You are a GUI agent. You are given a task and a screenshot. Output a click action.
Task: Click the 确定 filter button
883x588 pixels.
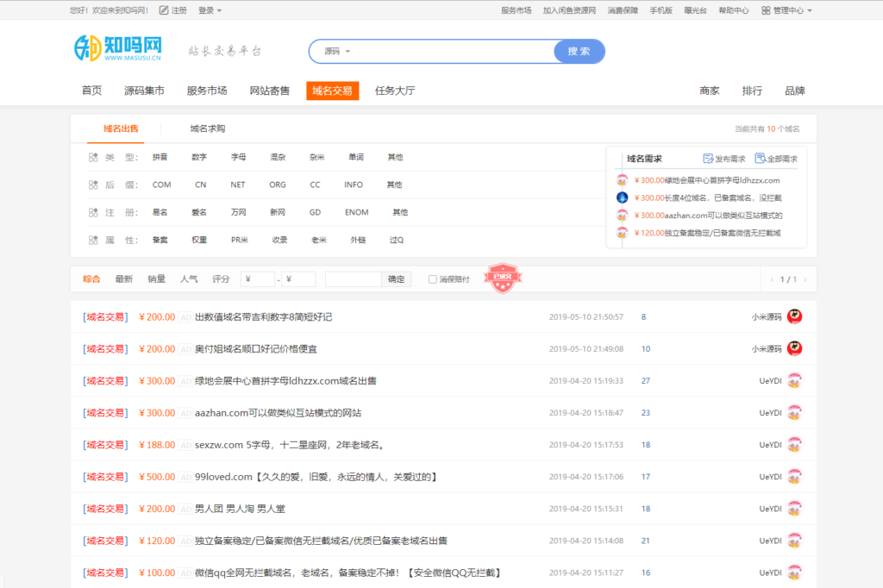pos(396,279)
